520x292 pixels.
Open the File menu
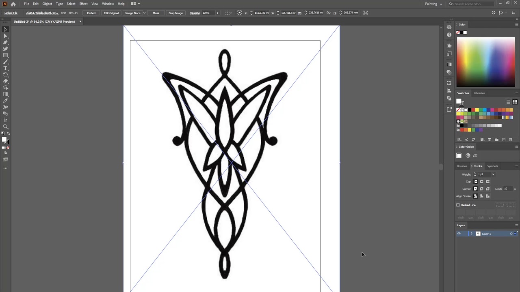pyautogui.click(x=26, y=4)
